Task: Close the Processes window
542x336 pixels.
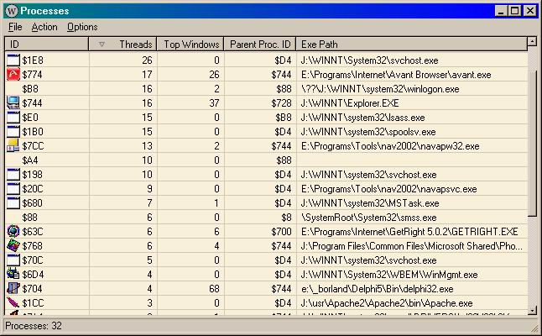Action: (530, 11)
